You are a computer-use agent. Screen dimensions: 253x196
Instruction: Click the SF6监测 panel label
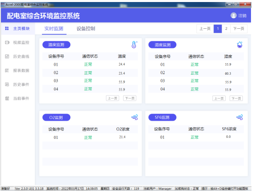click(x=162, y=117)
